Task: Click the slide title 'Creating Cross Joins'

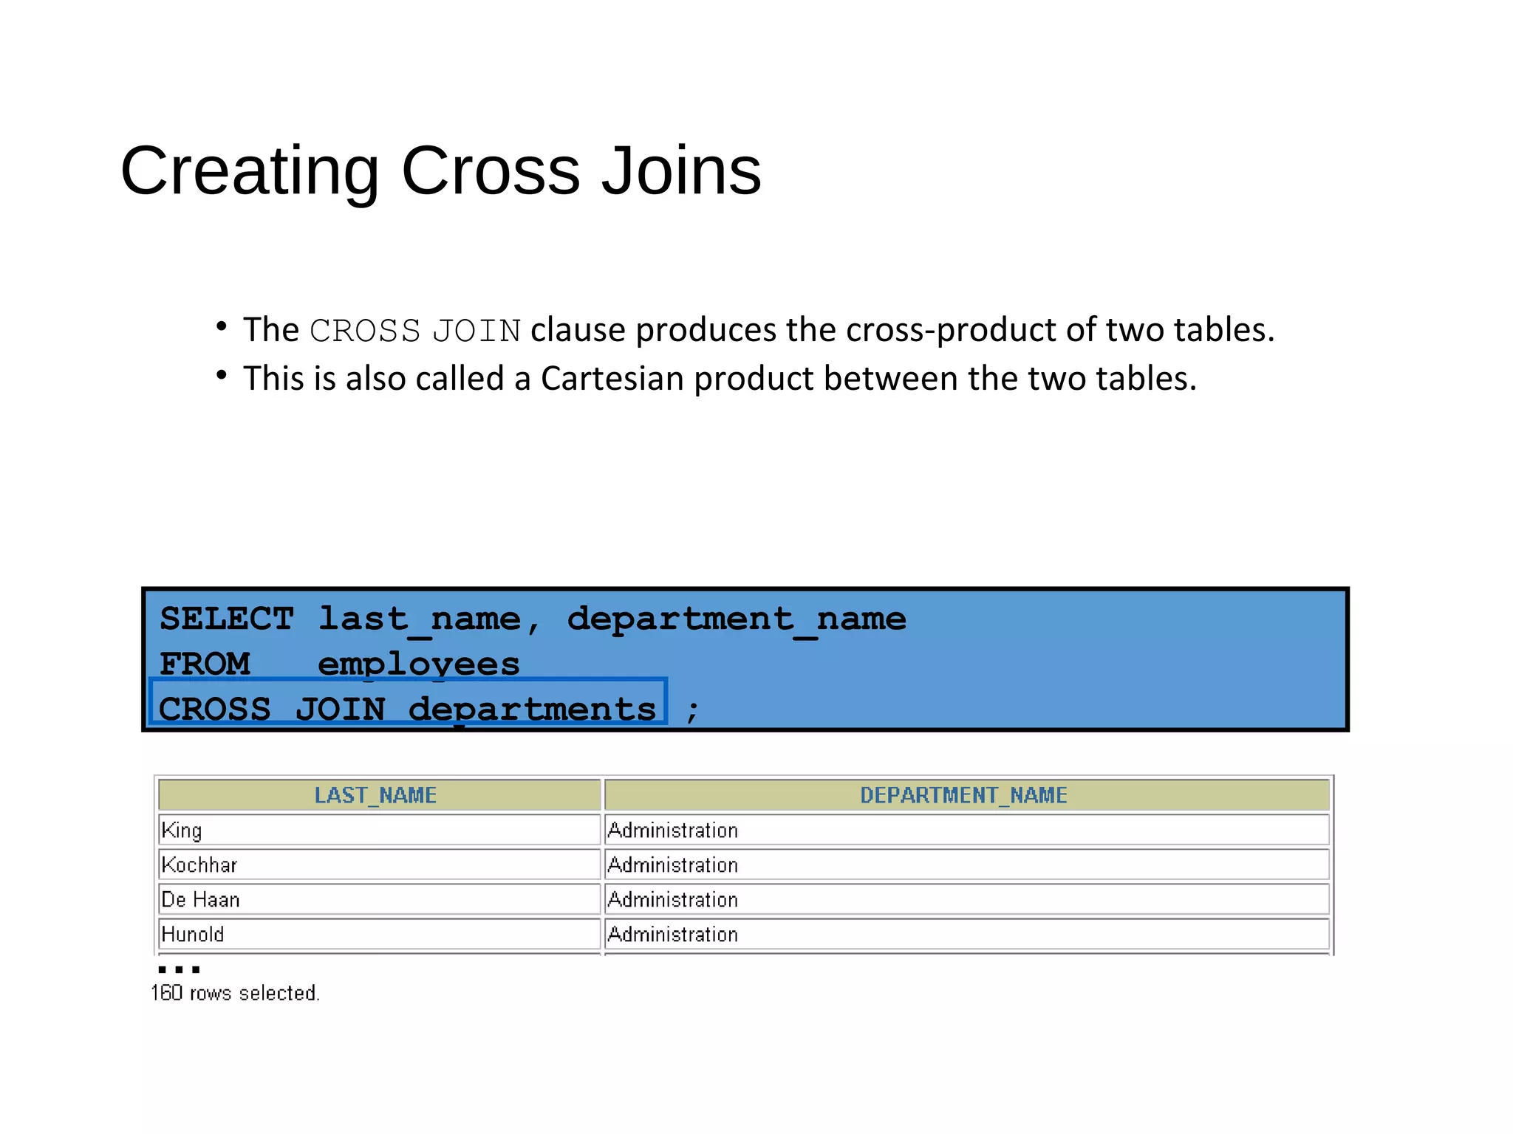Action: click(440, 171)
